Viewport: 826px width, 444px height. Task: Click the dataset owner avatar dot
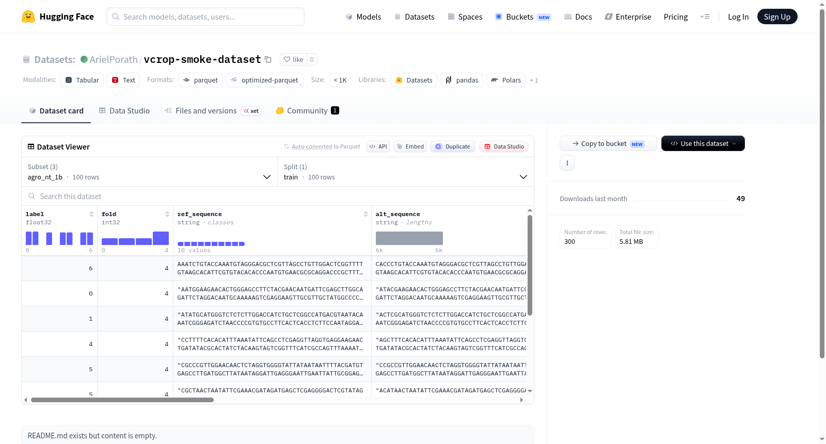point(84,59)
